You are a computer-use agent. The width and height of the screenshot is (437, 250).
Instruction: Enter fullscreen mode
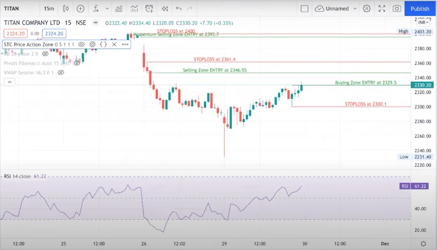(x=382, y=8)
